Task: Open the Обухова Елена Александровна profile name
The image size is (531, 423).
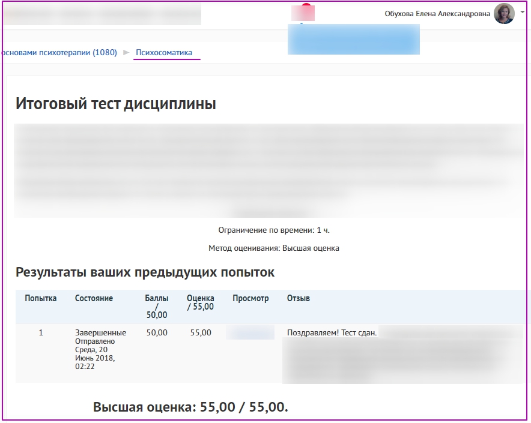Action: 437,14
